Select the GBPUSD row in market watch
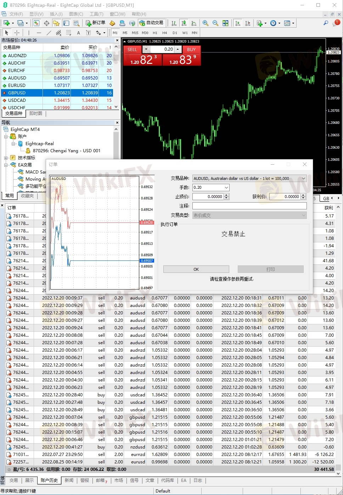The image size is (343, 495). coord(57,93)
